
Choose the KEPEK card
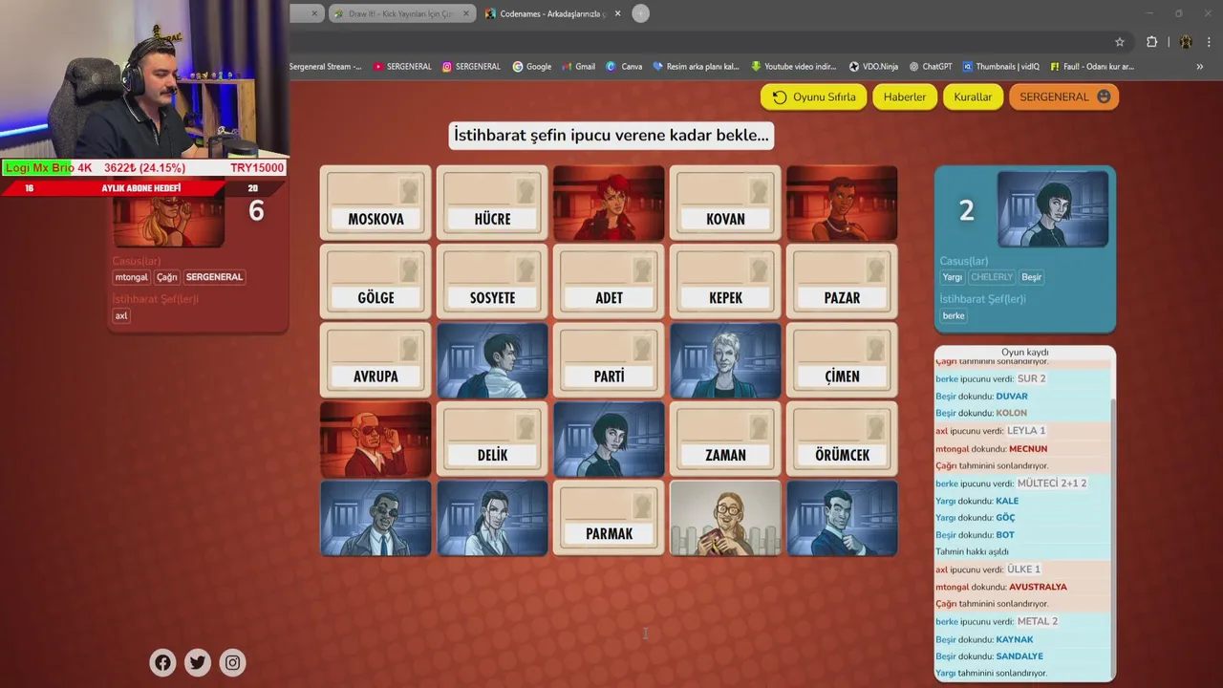[725, 281]
